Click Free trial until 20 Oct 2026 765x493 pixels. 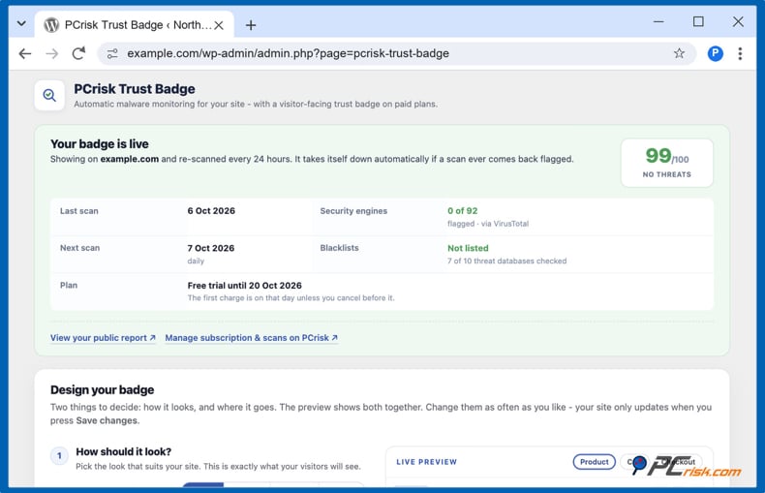[244, 286]
